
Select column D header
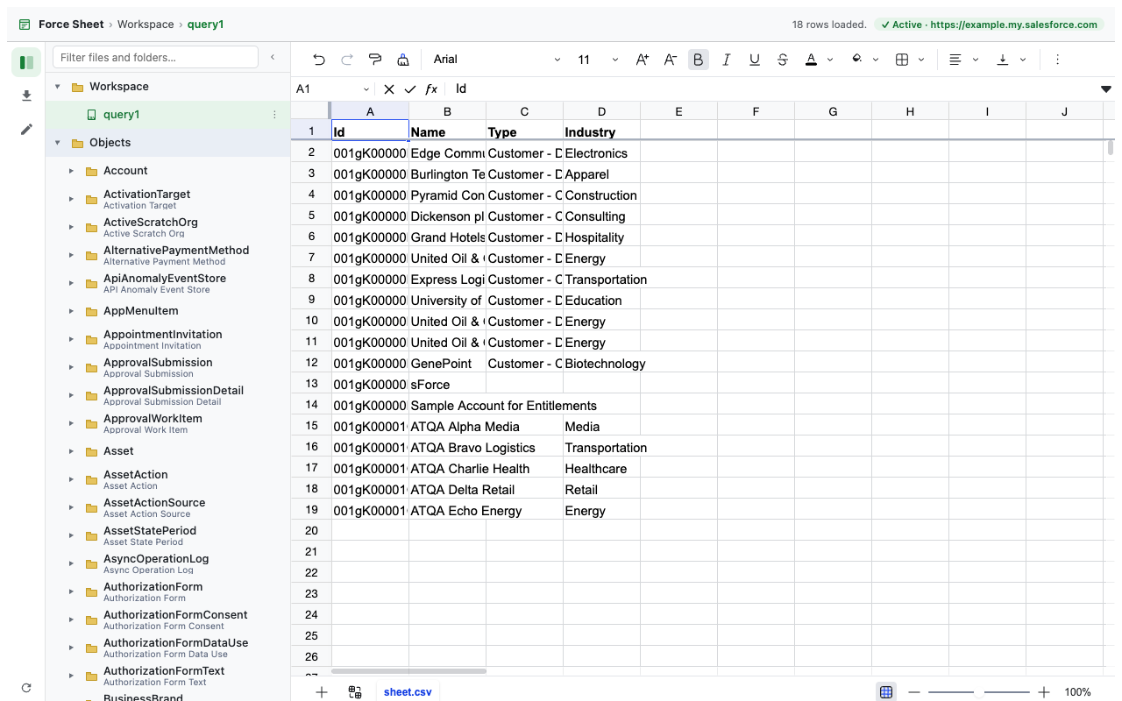pyautogui.click(x=602, y=111)
